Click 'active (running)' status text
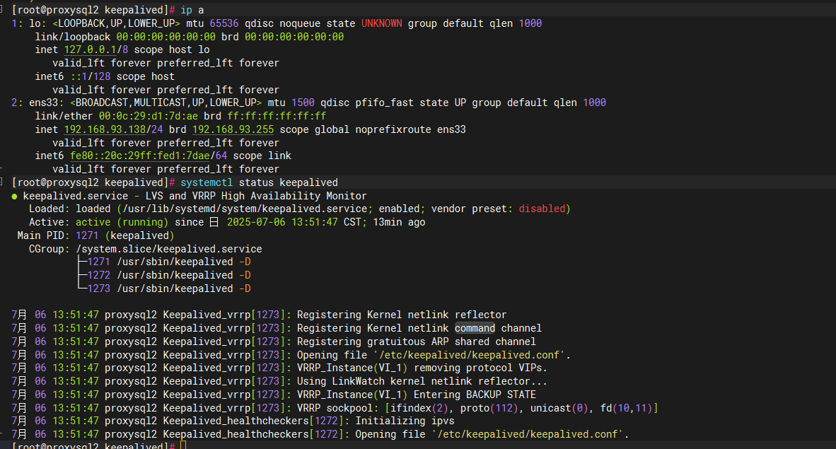The height and width of the screenshot is (449, 836). click(x=122, y=222)
